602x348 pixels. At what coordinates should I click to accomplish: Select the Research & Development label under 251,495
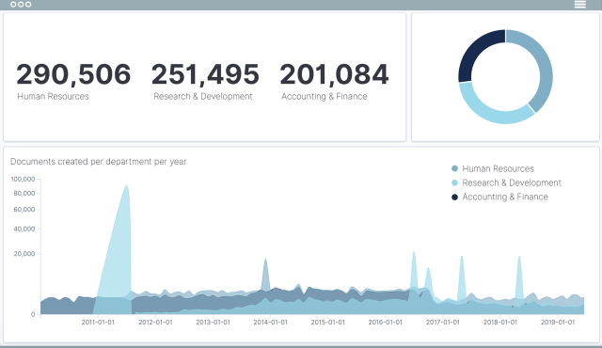(203, 96)
